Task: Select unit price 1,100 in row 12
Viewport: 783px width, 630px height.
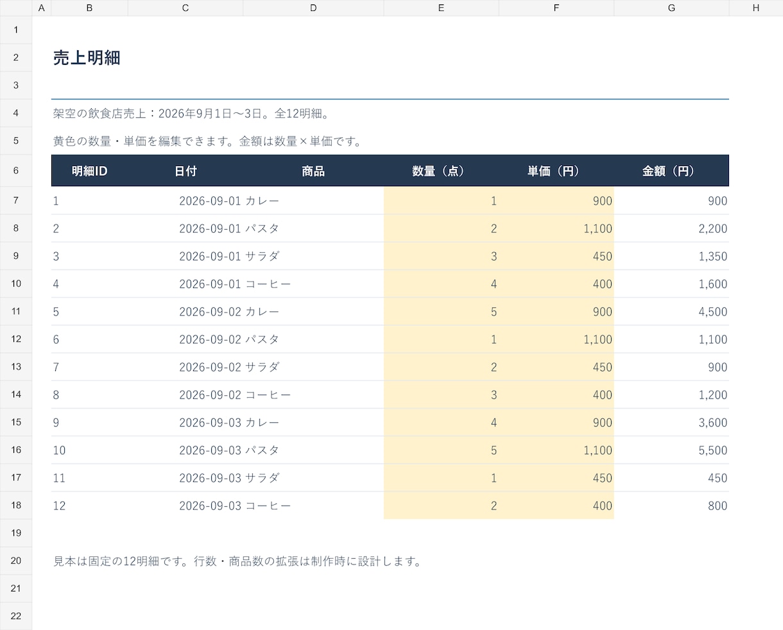Action: (x=556, y=339)
